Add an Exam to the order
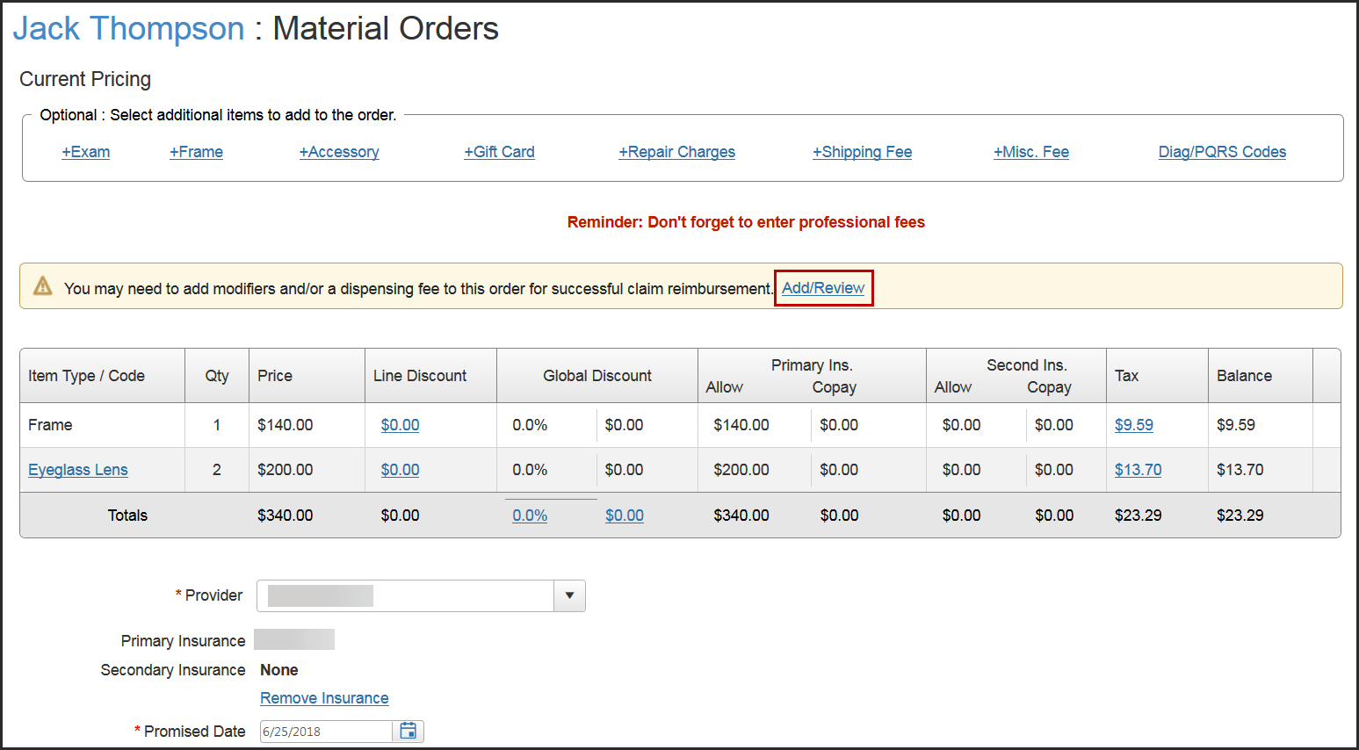The width and height of the screenshot is (1359, 750). [85, 151]
